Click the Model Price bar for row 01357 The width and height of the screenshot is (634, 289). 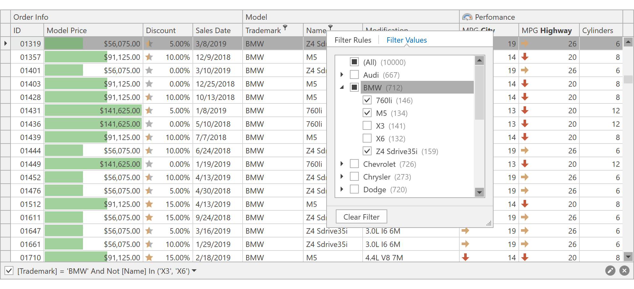click(76, 57)
